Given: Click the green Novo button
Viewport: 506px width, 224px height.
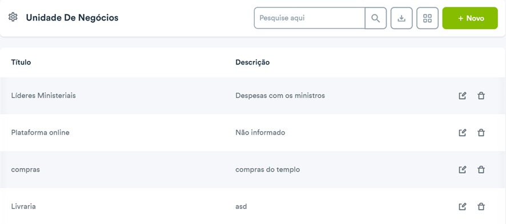Looking at the screenshot, I should click(470, 18).
